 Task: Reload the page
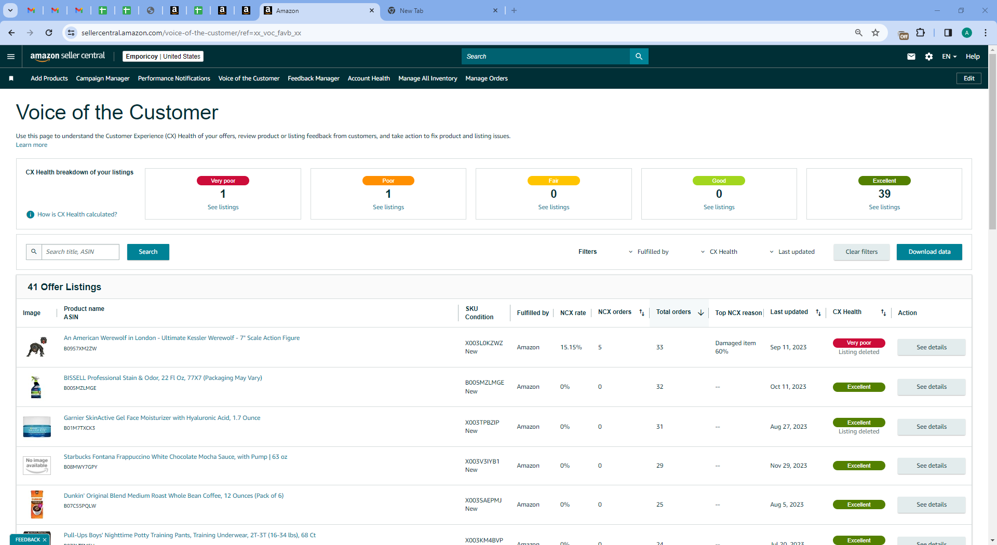[x=49, y=33]
